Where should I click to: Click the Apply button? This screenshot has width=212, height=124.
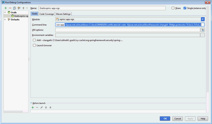click(x=190, y=119)
